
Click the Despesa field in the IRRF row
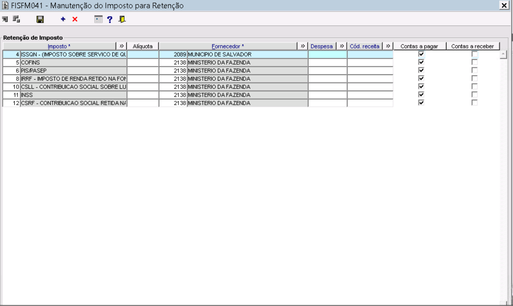(328, 78)
